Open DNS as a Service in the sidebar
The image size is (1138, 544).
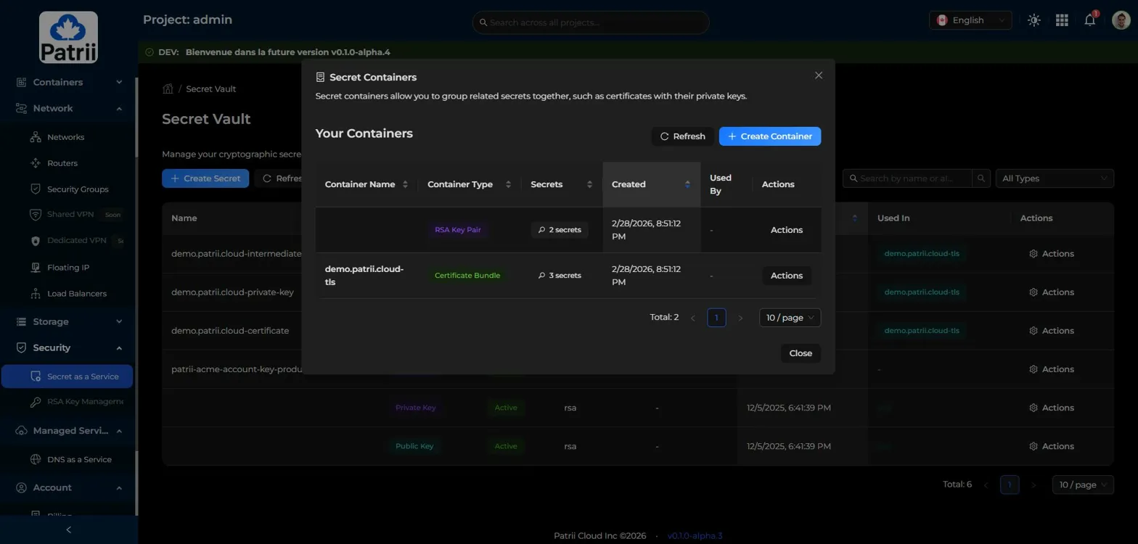pos(79,460)
